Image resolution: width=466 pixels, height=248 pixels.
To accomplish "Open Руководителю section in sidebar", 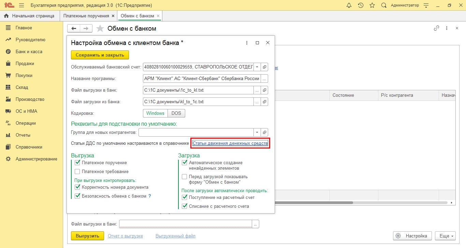I will click(x=31, y=40).
